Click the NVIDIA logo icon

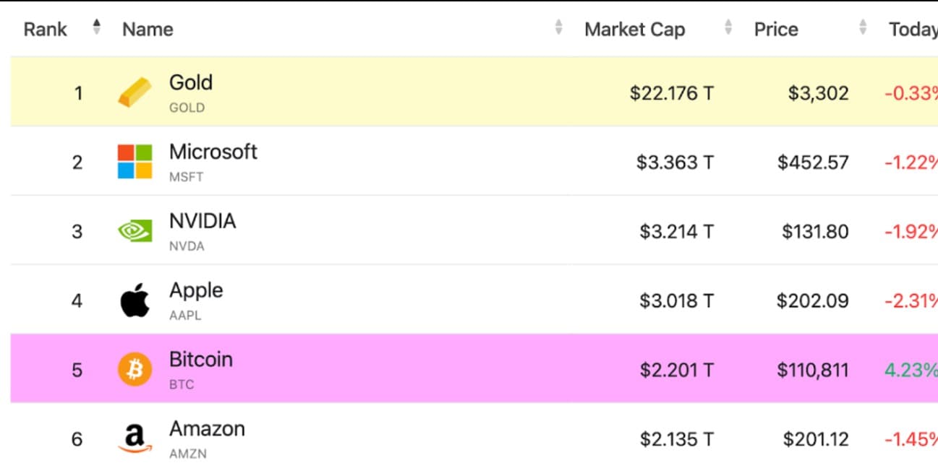[135, 231]
